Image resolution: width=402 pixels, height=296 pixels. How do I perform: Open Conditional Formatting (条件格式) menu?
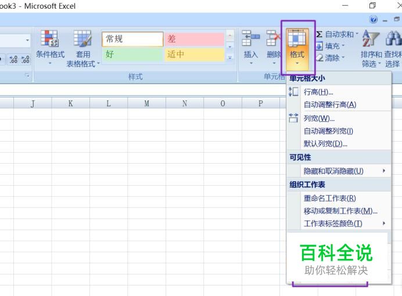click(x=50, y=48)
